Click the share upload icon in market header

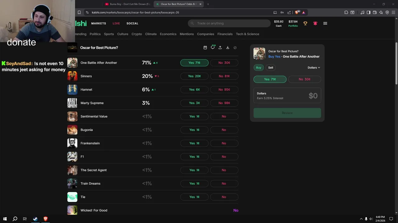(220, 47)
